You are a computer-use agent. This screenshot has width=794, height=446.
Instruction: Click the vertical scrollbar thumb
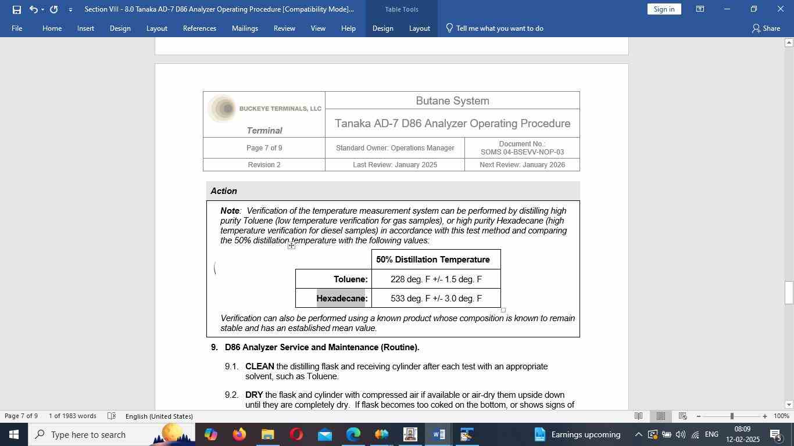[789, 292]
